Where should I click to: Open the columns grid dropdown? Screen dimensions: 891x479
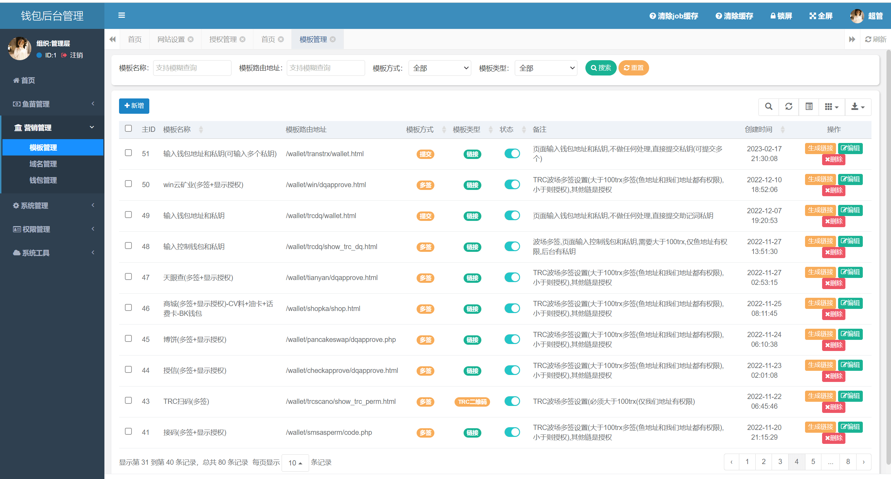831,106
